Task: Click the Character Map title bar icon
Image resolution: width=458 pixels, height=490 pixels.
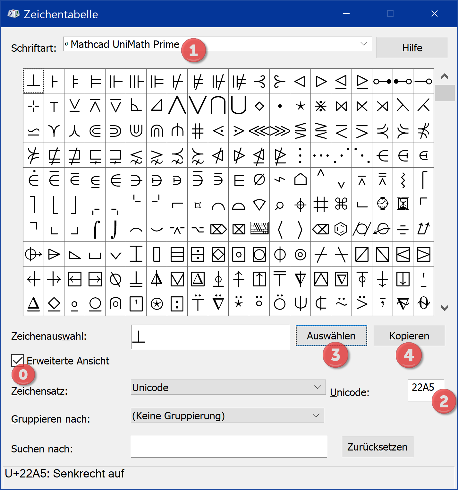Action: click(x=13, y=14)
